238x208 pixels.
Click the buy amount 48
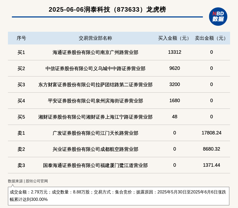tap(175, 117)
